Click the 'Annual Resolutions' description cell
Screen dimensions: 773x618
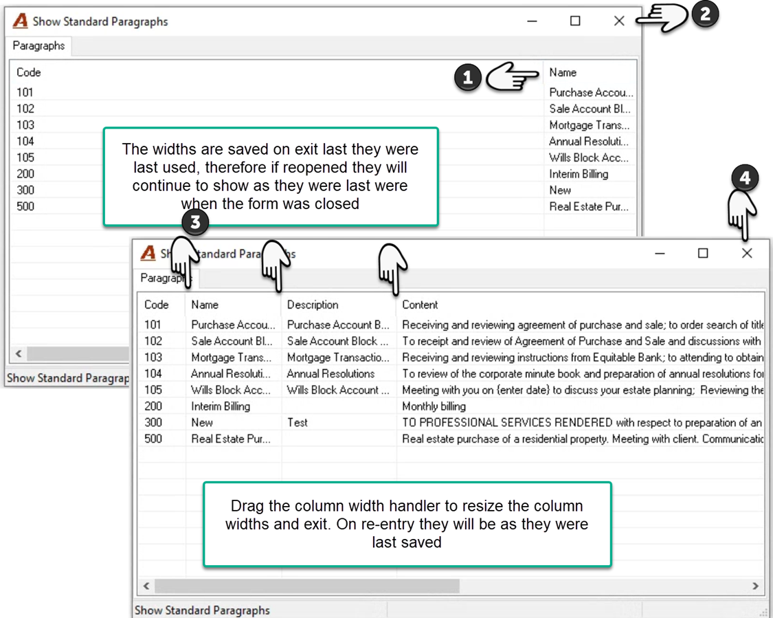click(331, 374)
